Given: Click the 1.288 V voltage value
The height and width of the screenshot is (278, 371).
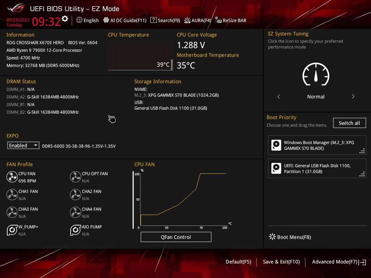Looking at the screenshot, I should 191,45.
